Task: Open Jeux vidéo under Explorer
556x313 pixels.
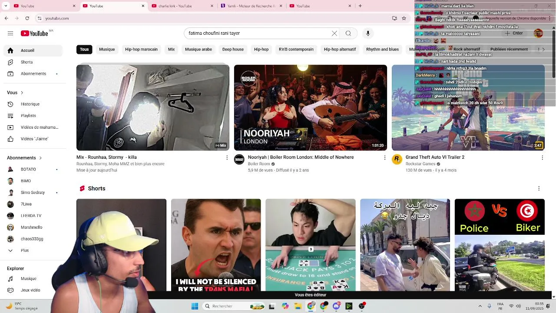Action: (35, 290)
